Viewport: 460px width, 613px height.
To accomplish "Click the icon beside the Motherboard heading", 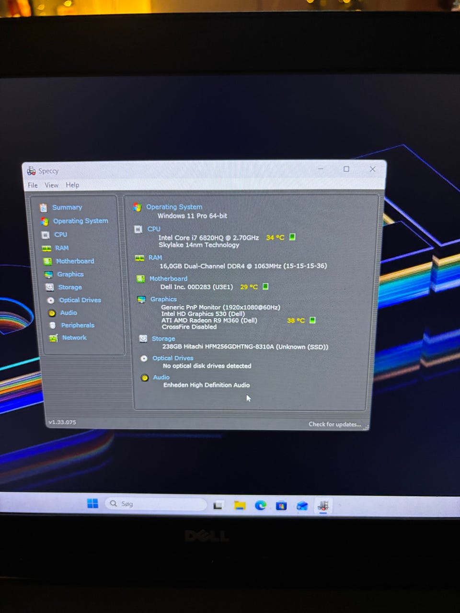I will pyautogui.click(x=140, y=279).
